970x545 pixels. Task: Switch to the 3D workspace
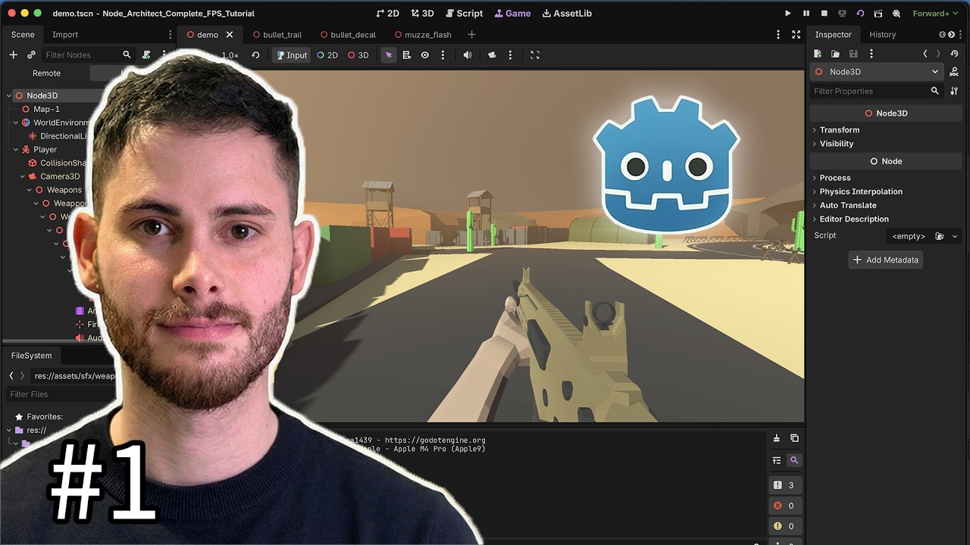tap(423, 14)
